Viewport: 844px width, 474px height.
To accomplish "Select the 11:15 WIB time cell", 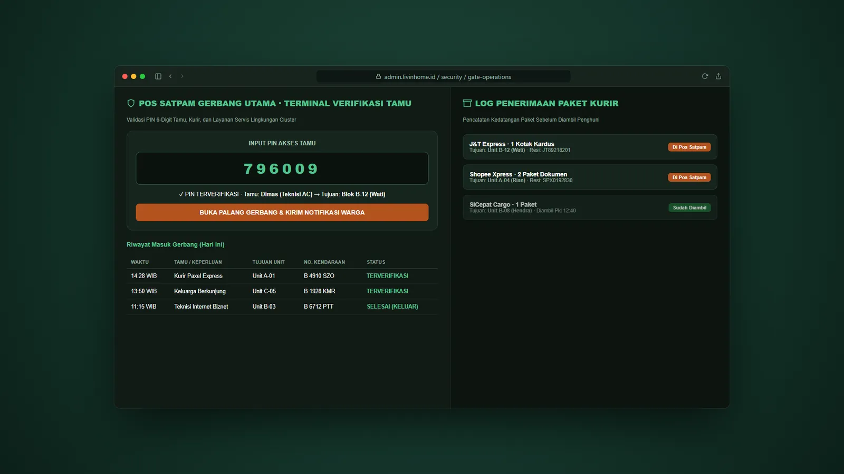I will pyautogui.click(x=143, y=307).
